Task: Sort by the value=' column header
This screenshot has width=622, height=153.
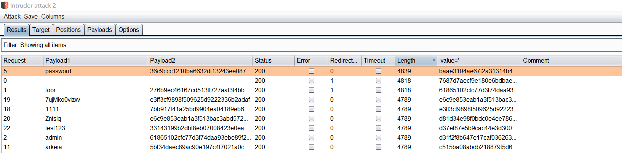Action: [479, 60]
